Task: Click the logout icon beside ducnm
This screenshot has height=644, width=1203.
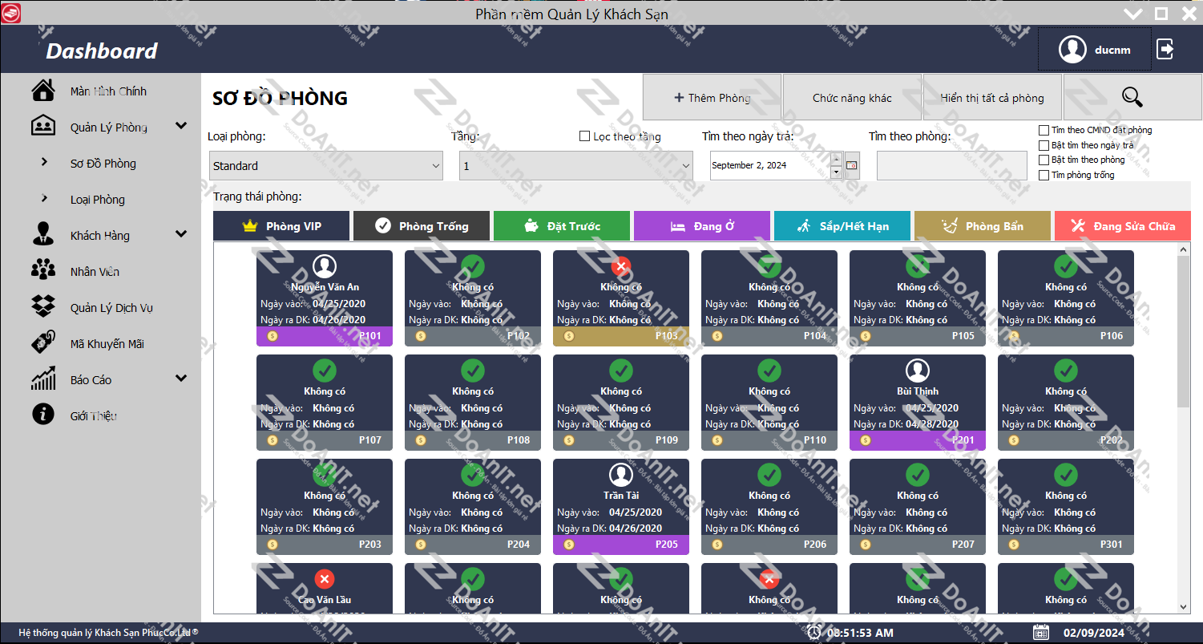Action: (1165, 50)
